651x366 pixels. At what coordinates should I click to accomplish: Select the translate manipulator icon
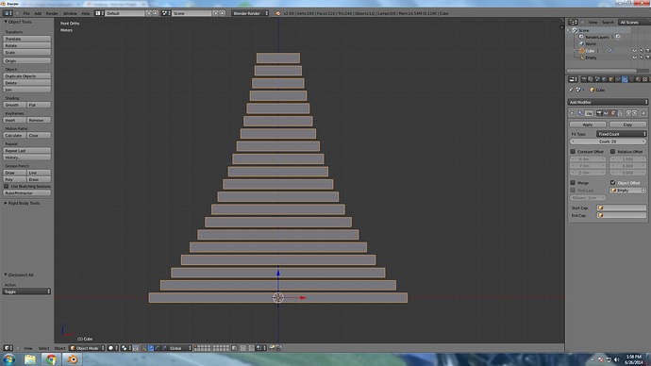[151, 348]
